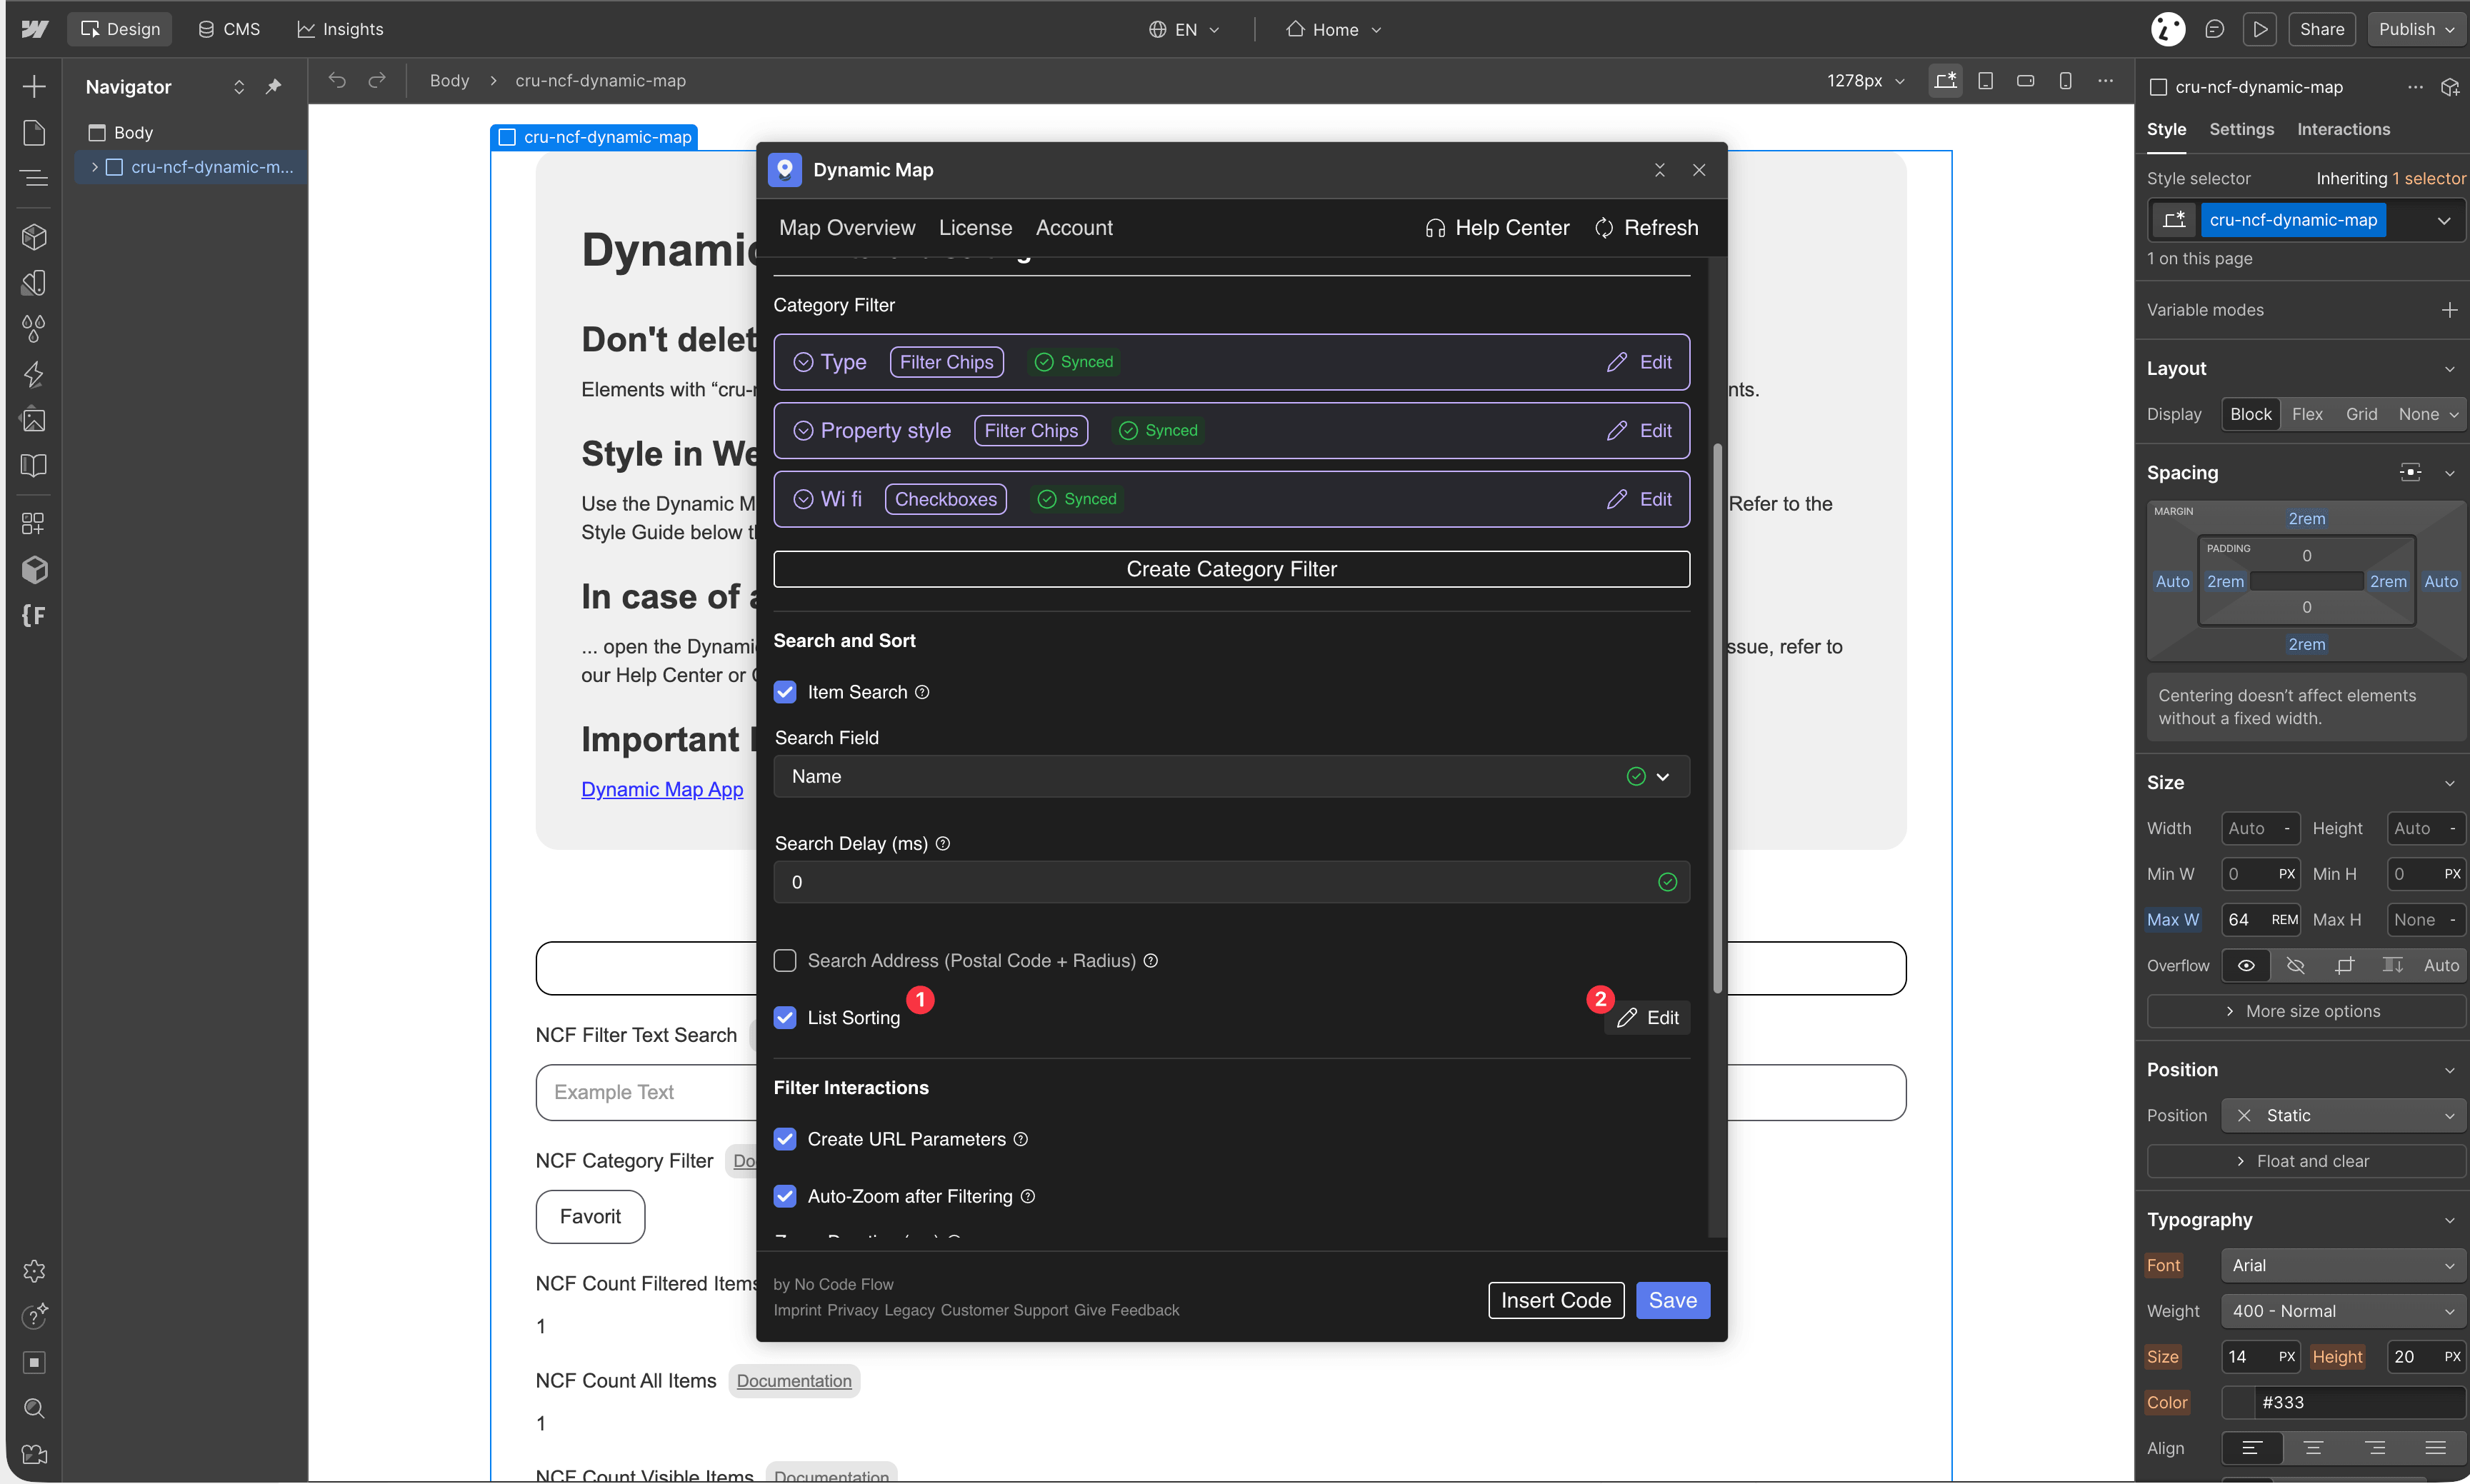
Task: Switch to mobile landscape breakpoint icon
Action: point(2025,81)
